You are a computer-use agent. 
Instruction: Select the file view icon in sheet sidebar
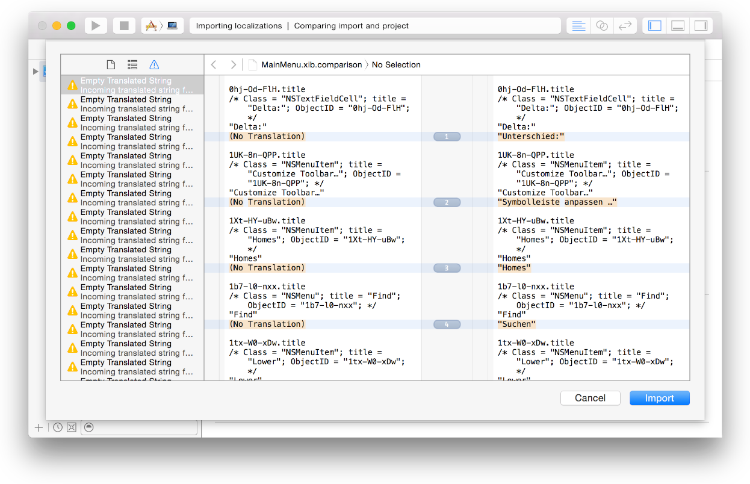(x=111, y=65)
